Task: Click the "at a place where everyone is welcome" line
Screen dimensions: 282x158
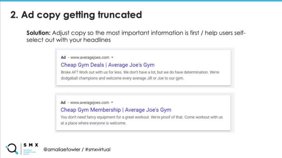Action: 93,124
